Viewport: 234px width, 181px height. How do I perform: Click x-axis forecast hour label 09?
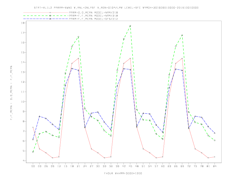click(x=53, y=166)
